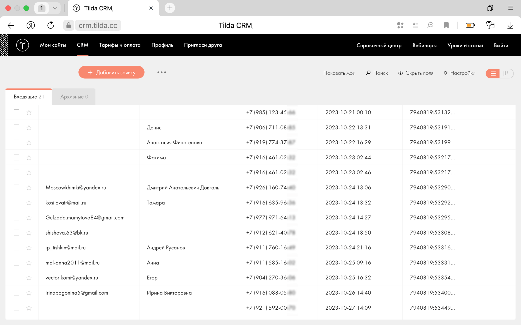521x325 pixels.
Task: Switch to list view layout
Action: 493,73
